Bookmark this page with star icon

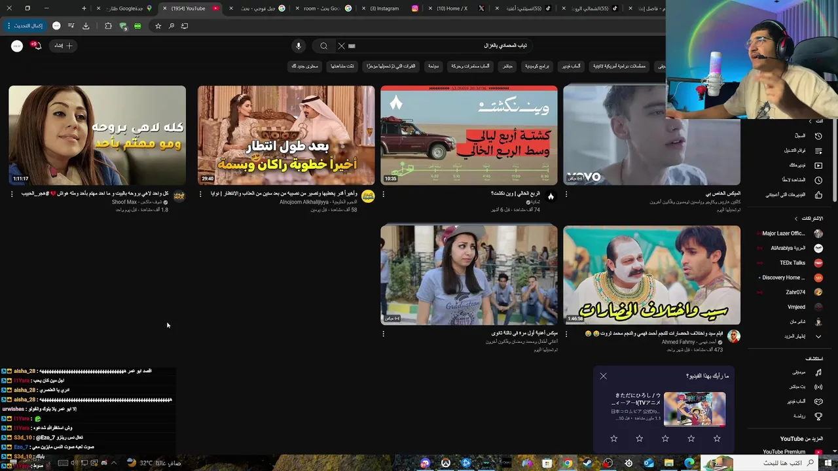tap(158, 26)
